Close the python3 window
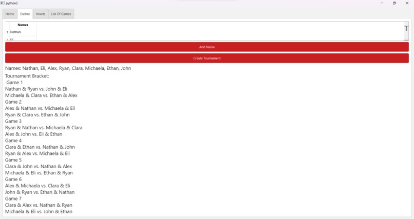Viewport: 414px width, 219px height. [407, 3]
